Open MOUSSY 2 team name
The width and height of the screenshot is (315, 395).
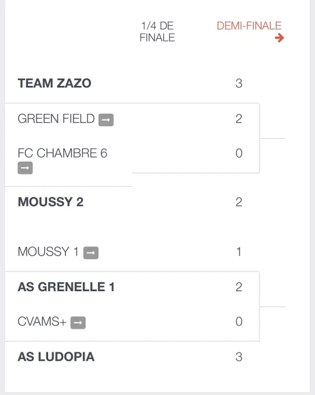[50, 202]
